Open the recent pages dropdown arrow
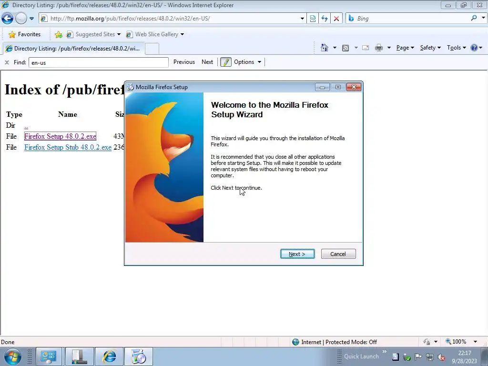 [31, 19]
